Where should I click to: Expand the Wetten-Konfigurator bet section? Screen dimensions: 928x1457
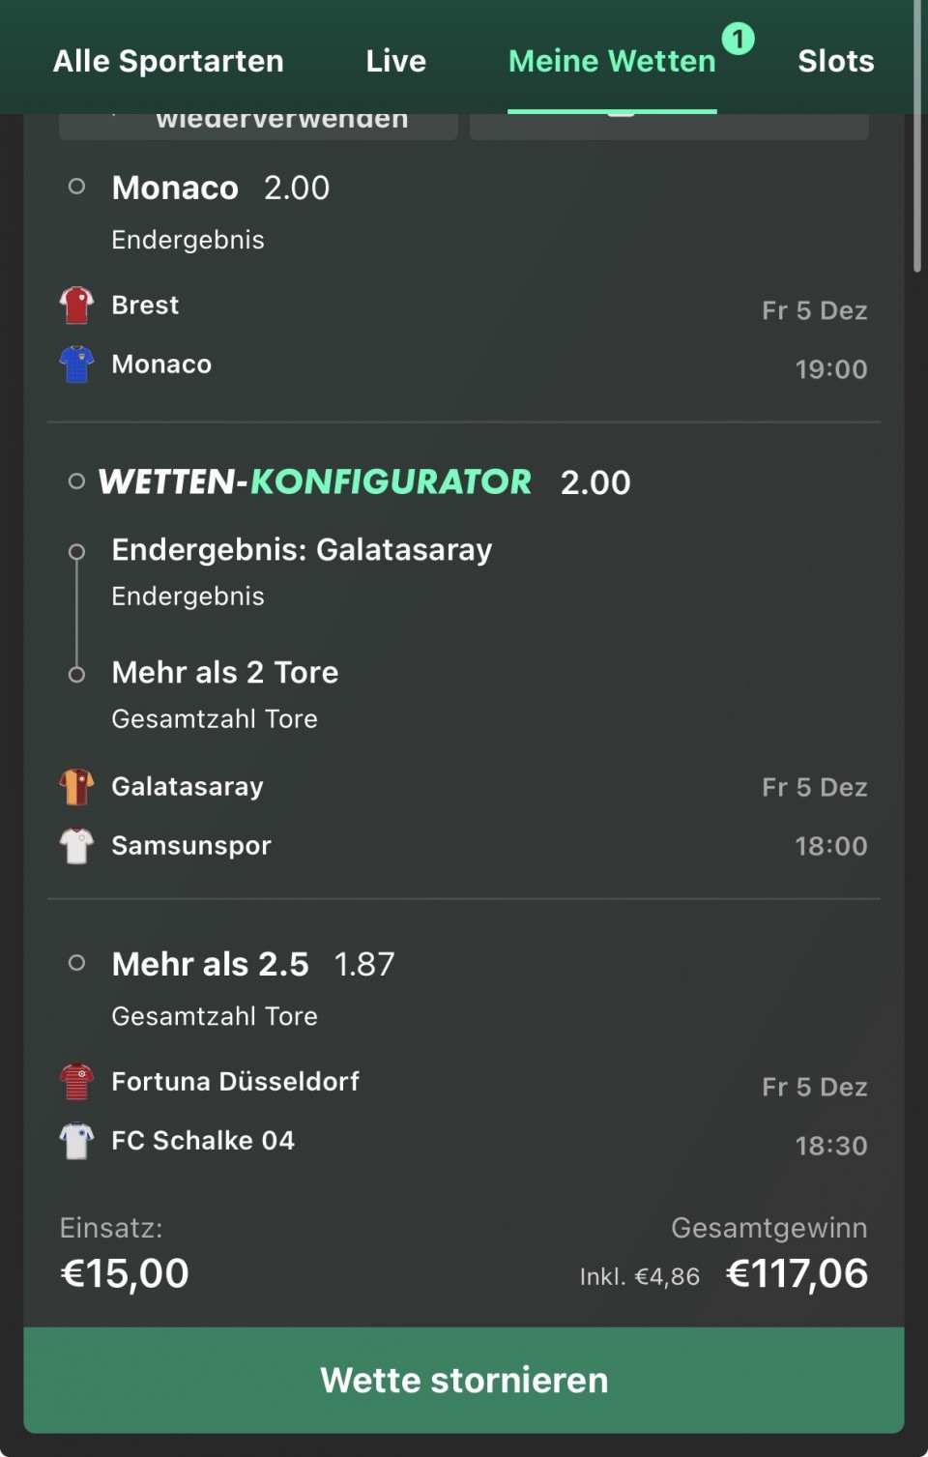(x=315, y=481)
